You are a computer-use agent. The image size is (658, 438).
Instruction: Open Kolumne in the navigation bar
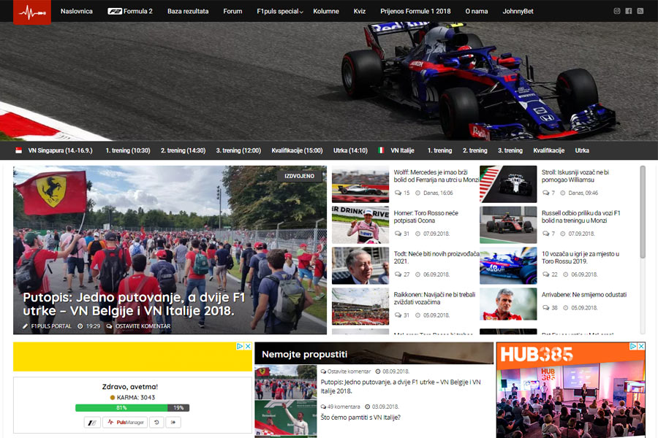326,12
